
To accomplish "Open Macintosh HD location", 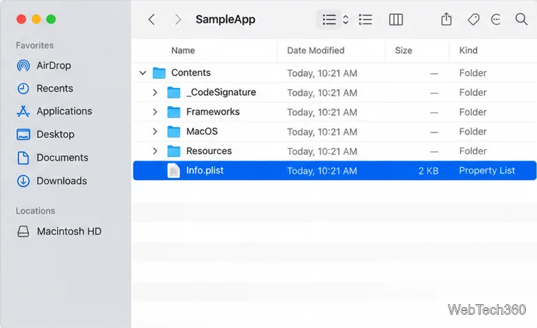I will [69, 232].
